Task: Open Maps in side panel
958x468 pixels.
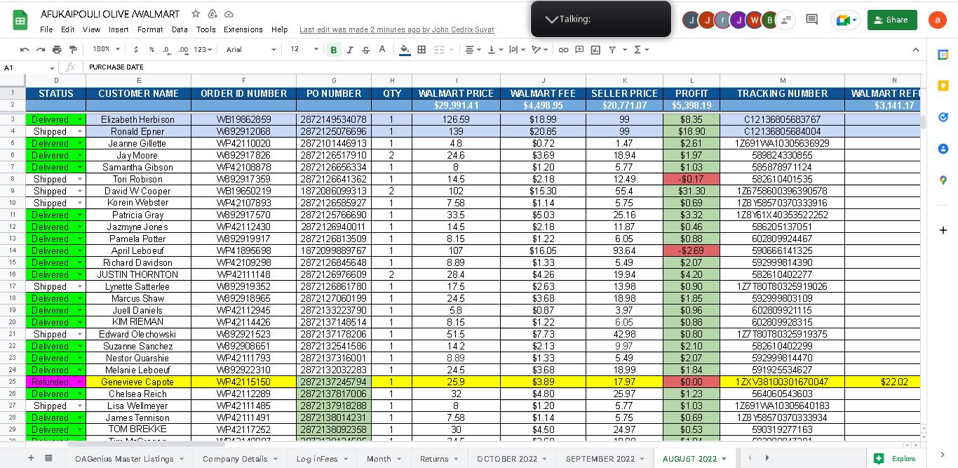Action: 943,180
